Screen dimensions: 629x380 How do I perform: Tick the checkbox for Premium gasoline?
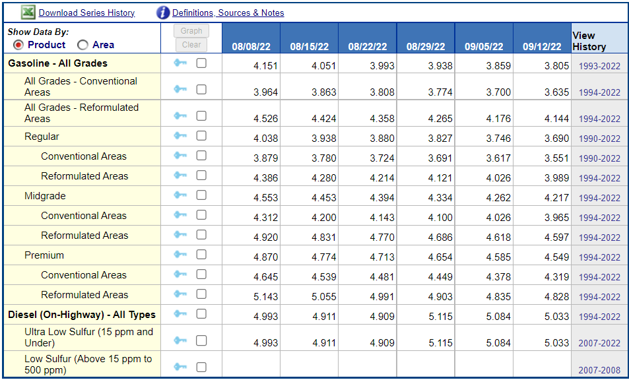coord(201,255)
